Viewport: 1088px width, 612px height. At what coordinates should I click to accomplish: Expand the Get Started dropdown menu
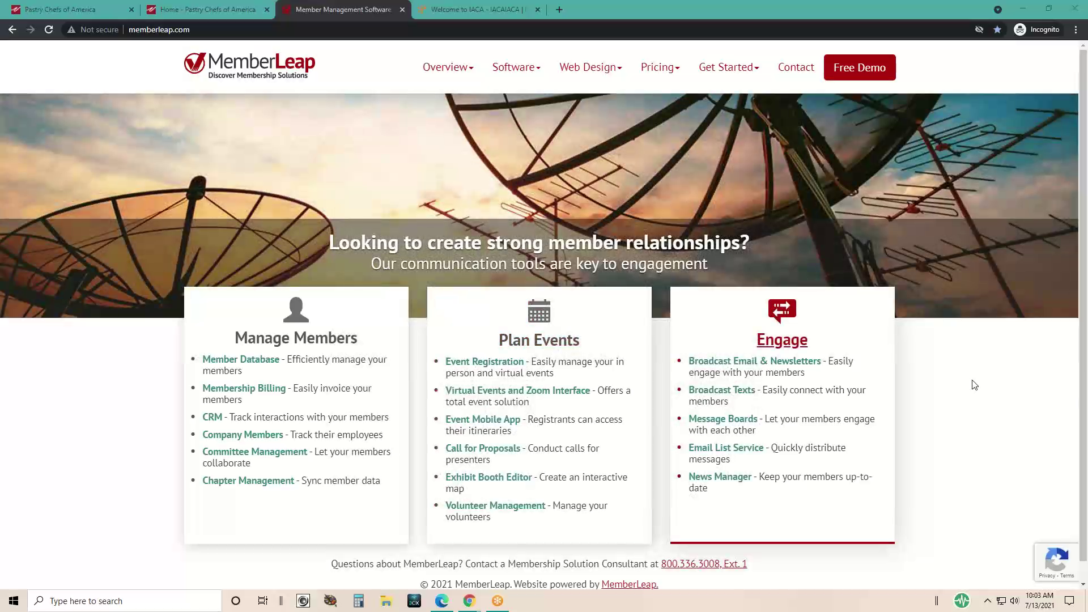point(729,67)
